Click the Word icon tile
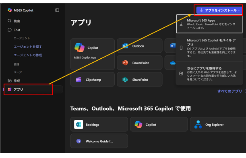This screenshot has height=158, width=246. click(x=173, y=46)
